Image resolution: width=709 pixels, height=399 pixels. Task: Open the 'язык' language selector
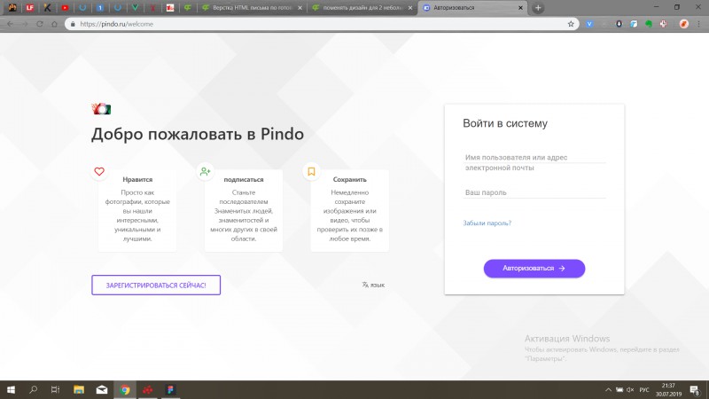(373, 285)
